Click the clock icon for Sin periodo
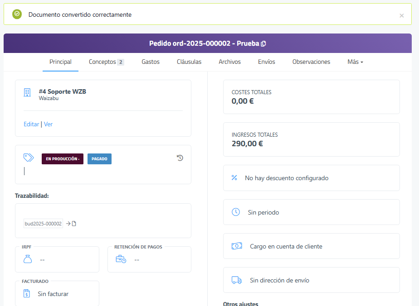The image size is (419, 306). pos(236,212)
